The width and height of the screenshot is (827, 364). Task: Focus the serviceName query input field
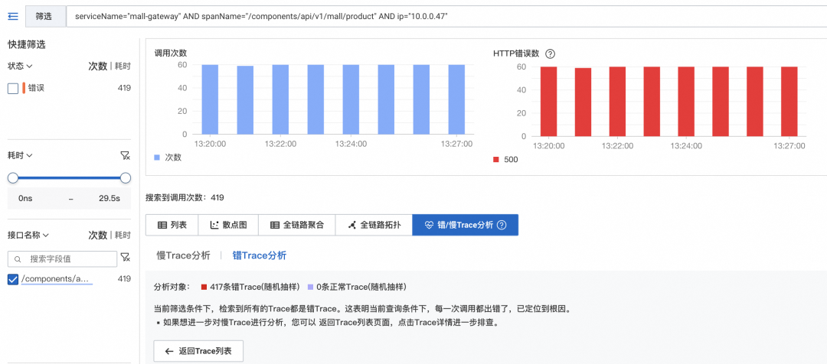(446, 16)
